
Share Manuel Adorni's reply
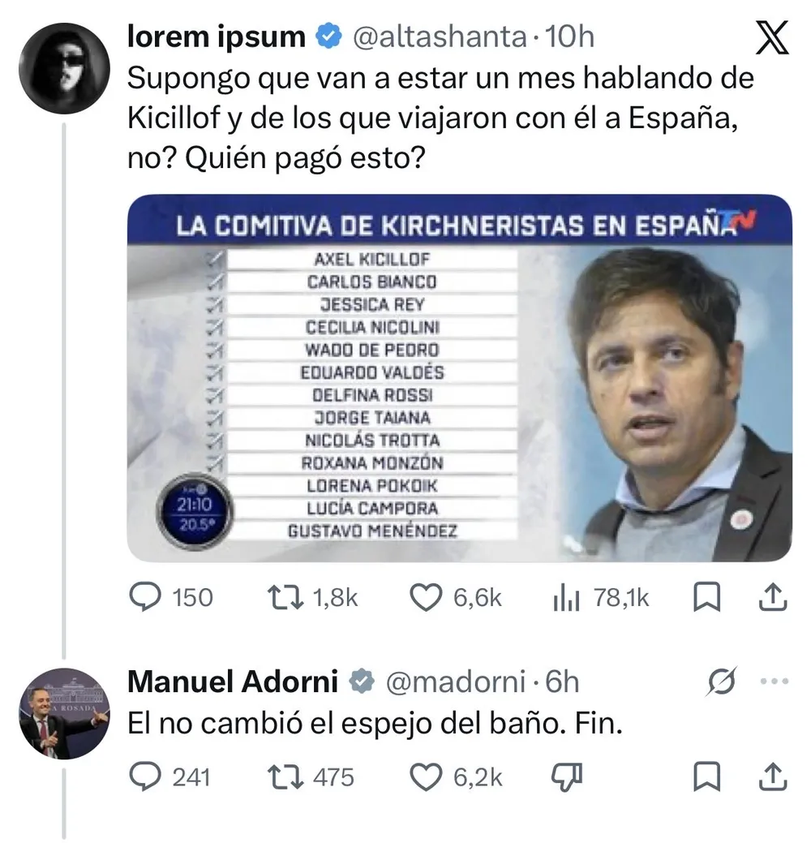pos(771,777)
